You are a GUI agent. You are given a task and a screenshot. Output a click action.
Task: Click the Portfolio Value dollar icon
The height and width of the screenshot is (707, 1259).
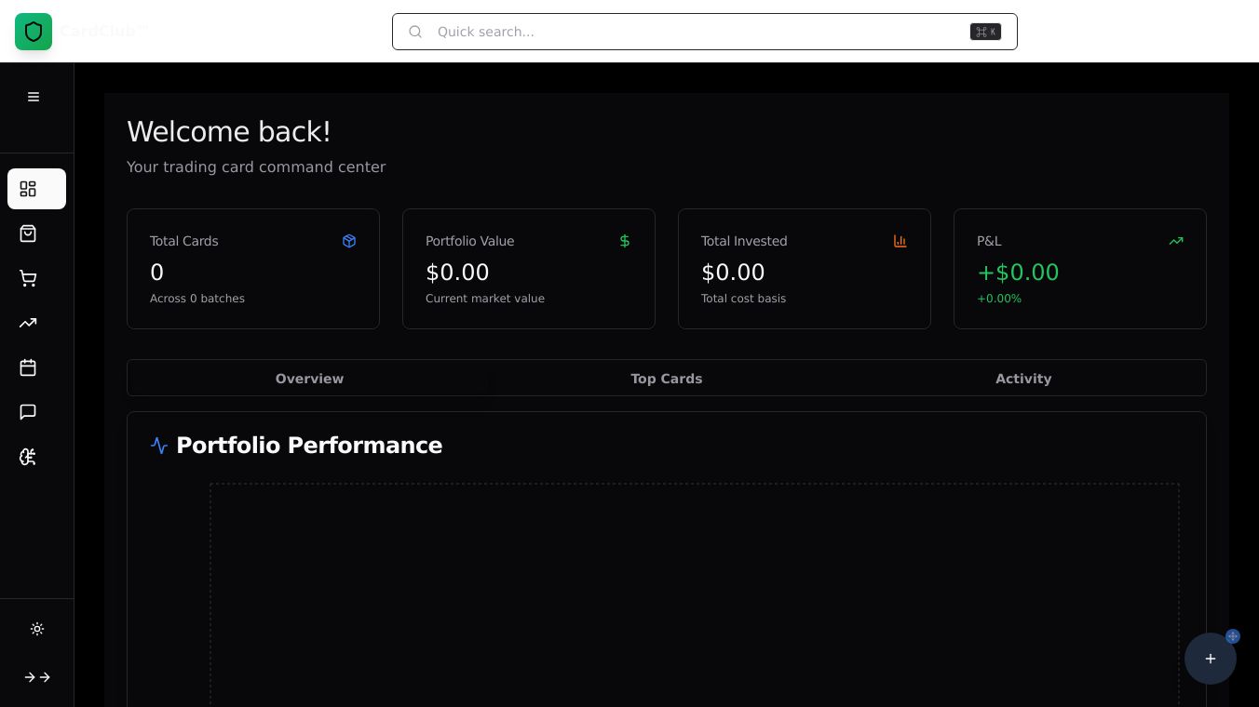pos(625,241)
